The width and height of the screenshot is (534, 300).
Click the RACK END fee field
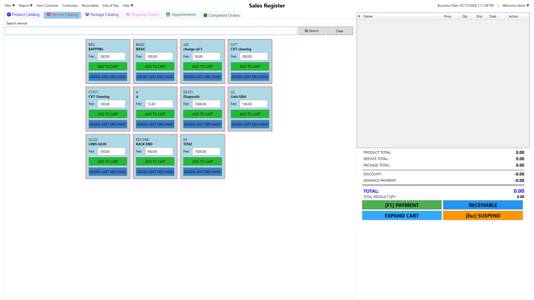coord(159,152)
